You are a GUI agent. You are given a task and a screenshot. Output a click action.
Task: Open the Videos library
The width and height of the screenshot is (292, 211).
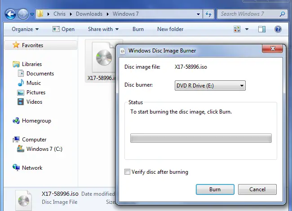click(x=34, y=102)
